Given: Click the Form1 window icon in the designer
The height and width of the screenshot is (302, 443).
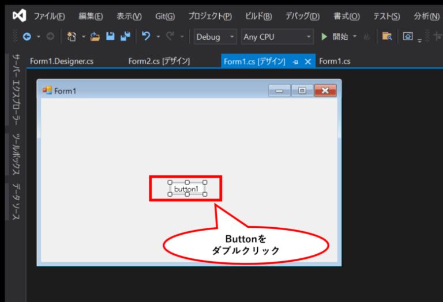Looking at the screenshot, I should tap(47, 90).
